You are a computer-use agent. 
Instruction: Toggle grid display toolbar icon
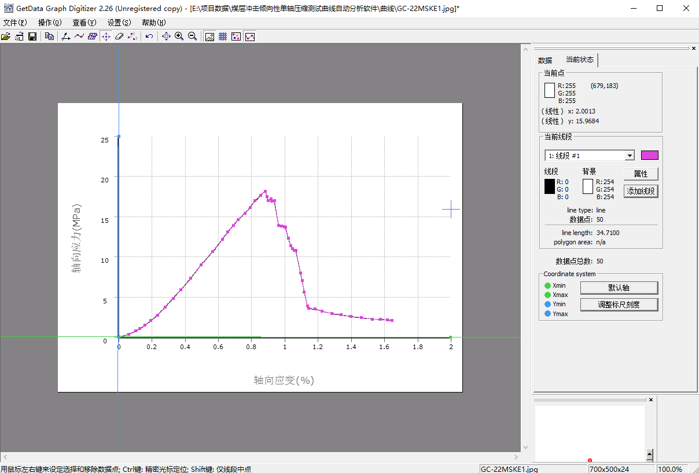(x=223, y=36)
